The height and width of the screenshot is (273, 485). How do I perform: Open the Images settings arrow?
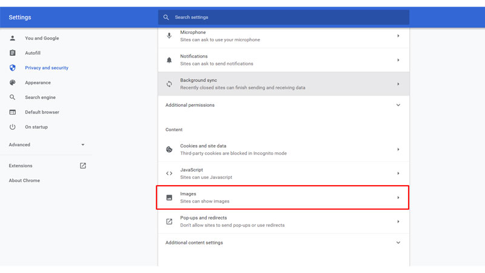(x=398, y=198)
